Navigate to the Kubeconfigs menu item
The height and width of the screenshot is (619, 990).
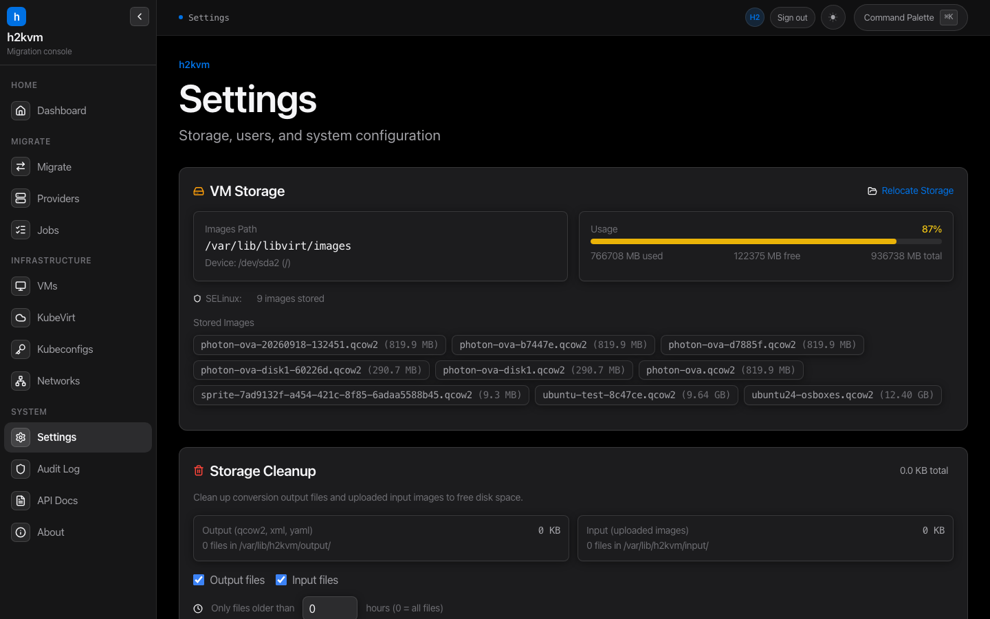[78, 349]
